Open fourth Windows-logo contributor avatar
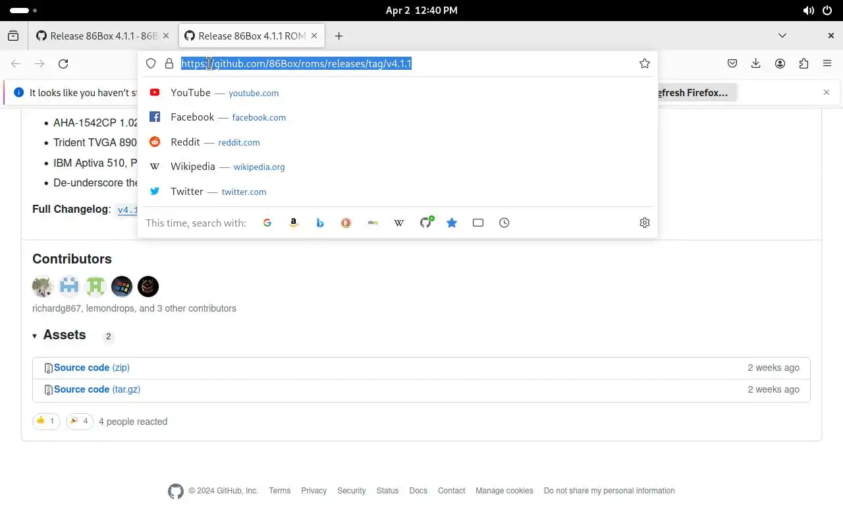The width and height of the screenshot is (843, 527). (122, 287)
